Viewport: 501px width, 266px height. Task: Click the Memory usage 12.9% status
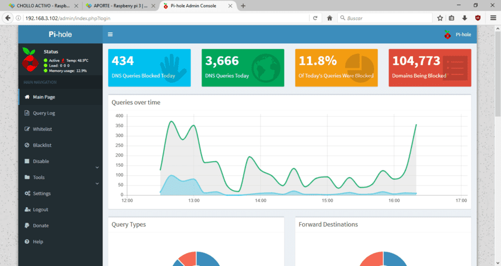(x=68, y=71)
